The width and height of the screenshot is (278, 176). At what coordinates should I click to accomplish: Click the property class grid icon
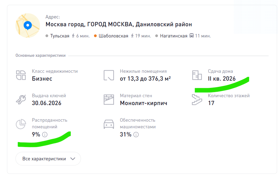(21, 75)
